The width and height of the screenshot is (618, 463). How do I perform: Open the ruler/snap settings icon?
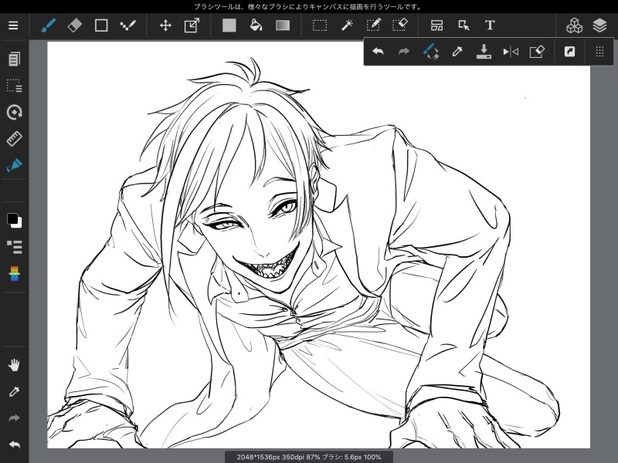[14, 139]
